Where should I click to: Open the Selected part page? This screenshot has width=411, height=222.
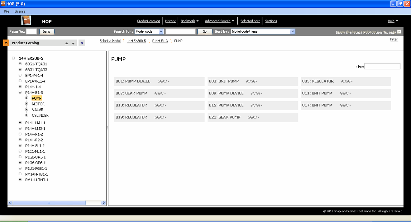[x=250, y=21]
